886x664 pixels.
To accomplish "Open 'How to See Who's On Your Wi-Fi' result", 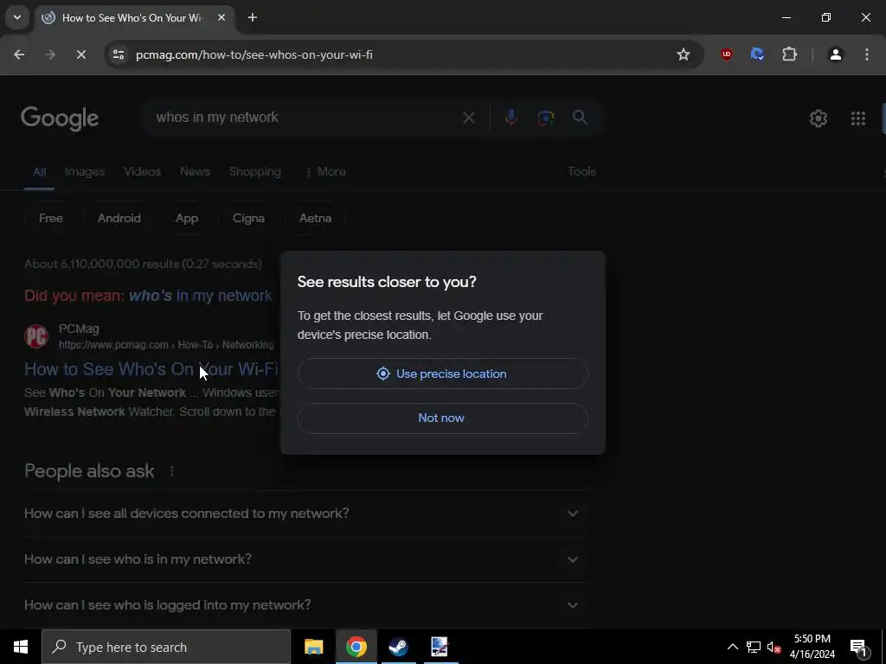I will click(x=151, y=369).
